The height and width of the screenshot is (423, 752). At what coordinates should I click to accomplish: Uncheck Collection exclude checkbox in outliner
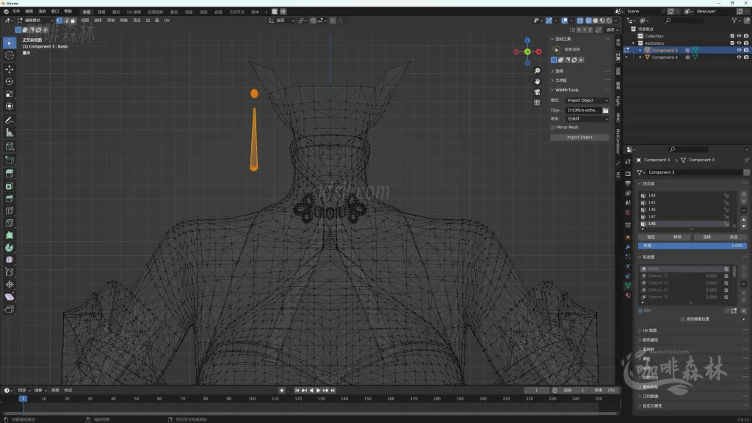732,36
